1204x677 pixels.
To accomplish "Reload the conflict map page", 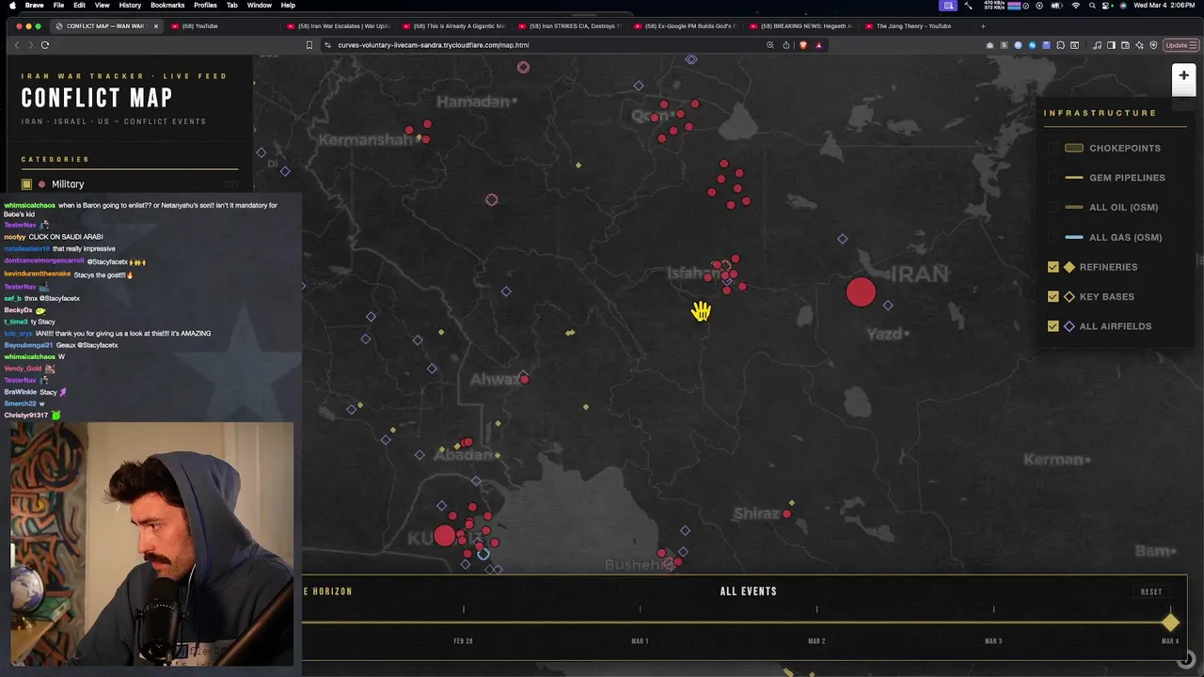I will (44, 45).
